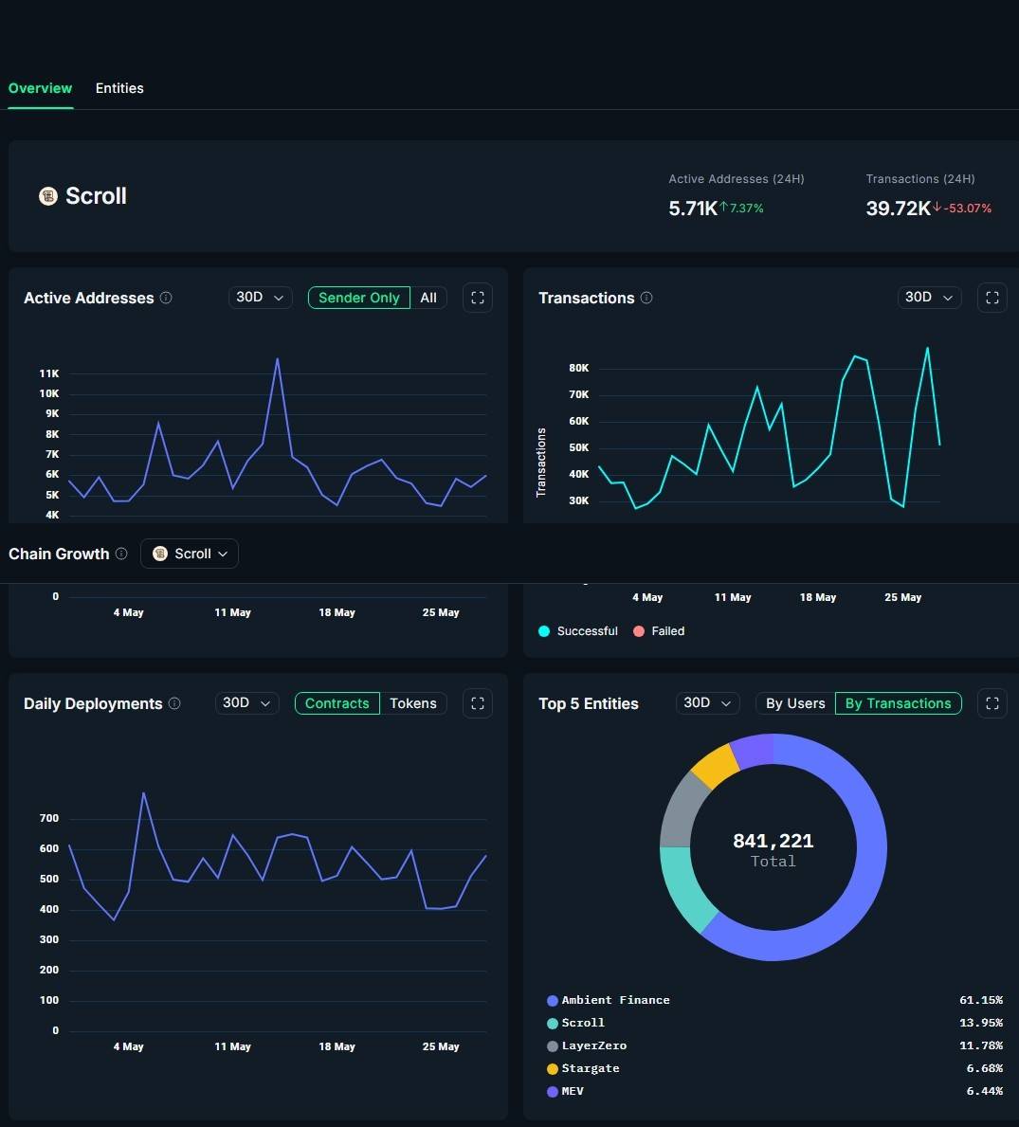
Task: Open the 30D dropdown for Top 5 Entities
Action: point(707,703)
